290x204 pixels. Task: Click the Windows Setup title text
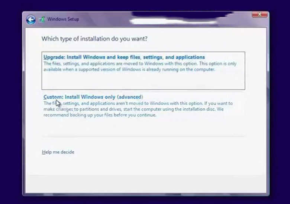(63, 19)
